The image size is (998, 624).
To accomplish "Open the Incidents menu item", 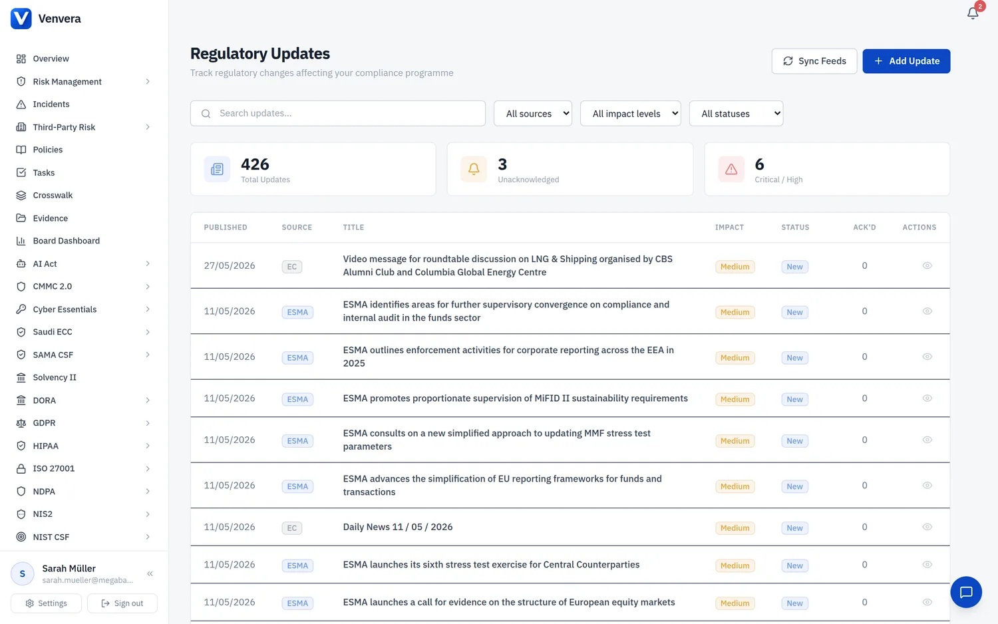I will pos(84,104).
